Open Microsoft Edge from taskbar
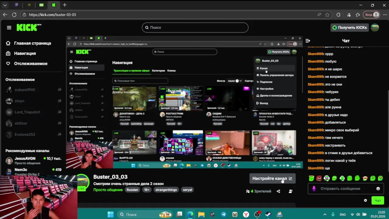 pyautogui.click(x=190, y=214)
